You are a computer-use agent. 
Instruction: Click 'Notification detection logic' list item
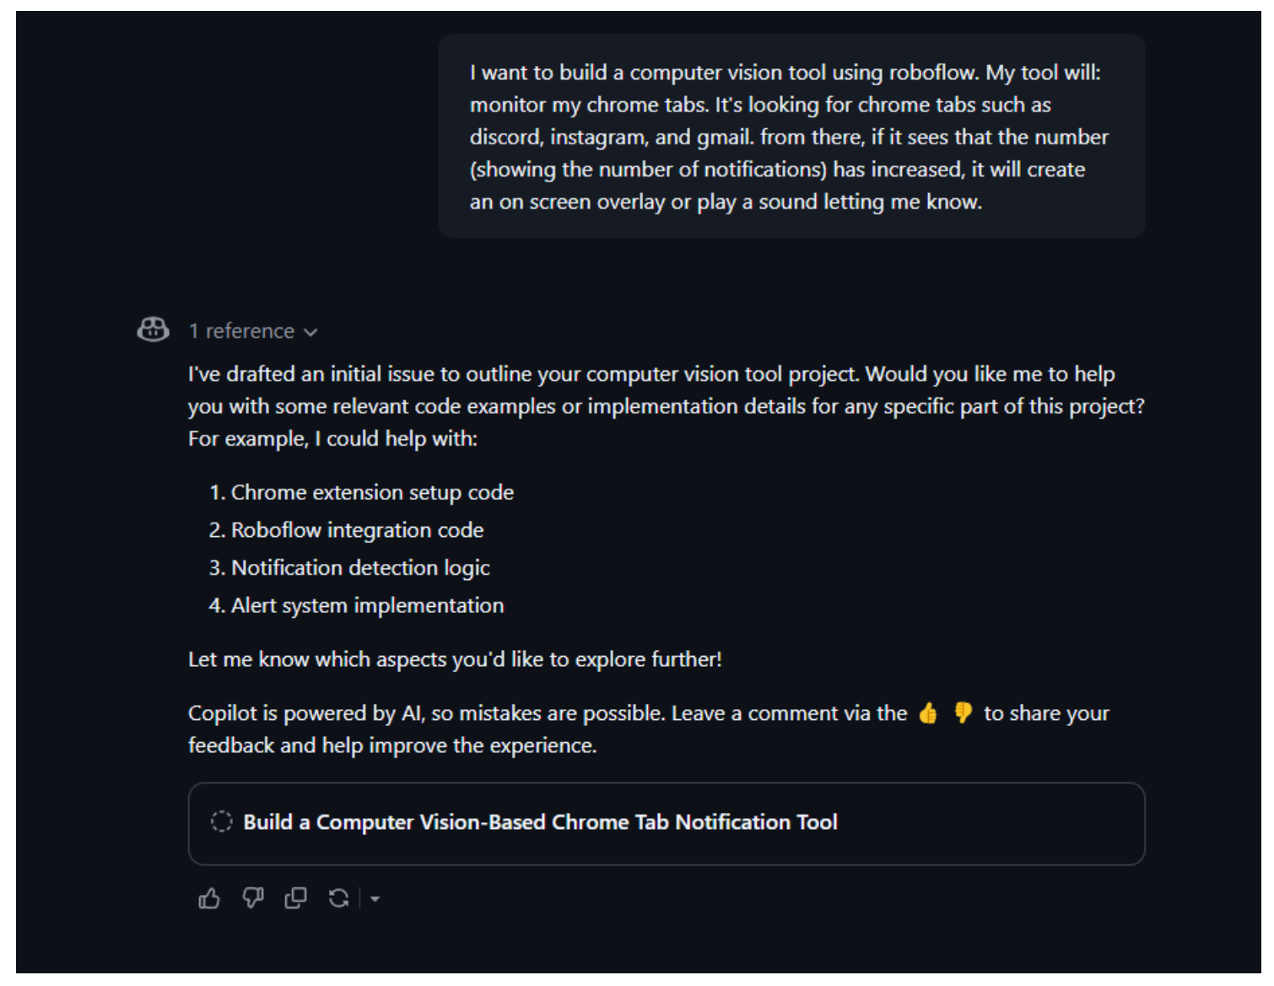tap(360, 568)
